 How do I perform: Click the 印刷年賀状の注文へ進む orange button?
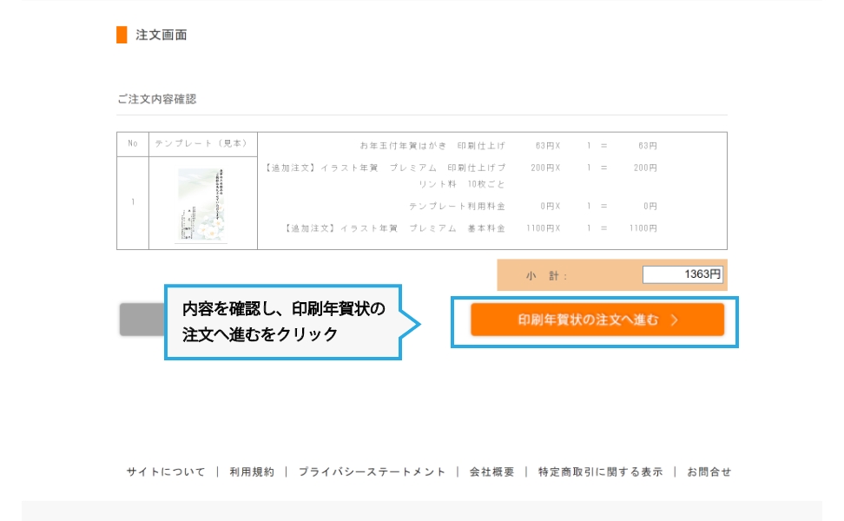[597, 320]
